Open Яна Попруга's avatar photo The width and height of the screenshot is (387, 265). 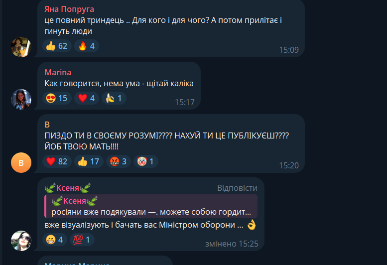pos(21,47)
